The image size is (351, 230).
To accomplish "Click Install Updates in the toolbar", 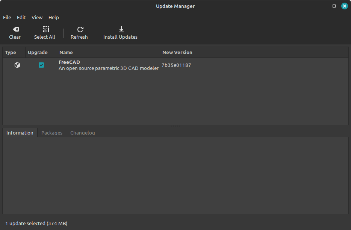I will (120, 33).
